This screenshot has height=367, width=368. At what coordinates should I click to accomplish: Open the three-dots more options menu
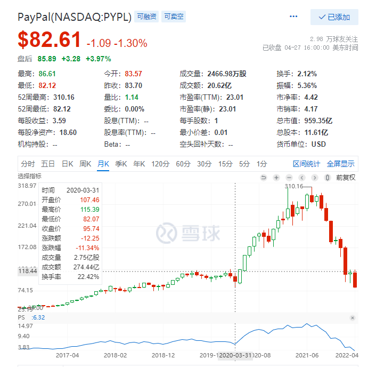tap(293, 17)
